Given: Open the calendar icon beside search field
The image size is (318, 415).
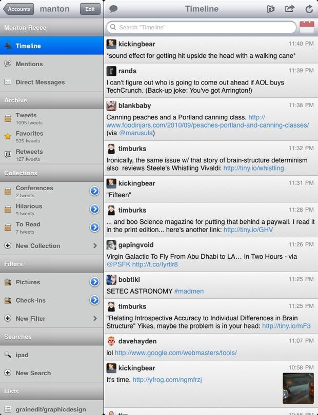Looking at the screenshot, I should tap(307, 27).
